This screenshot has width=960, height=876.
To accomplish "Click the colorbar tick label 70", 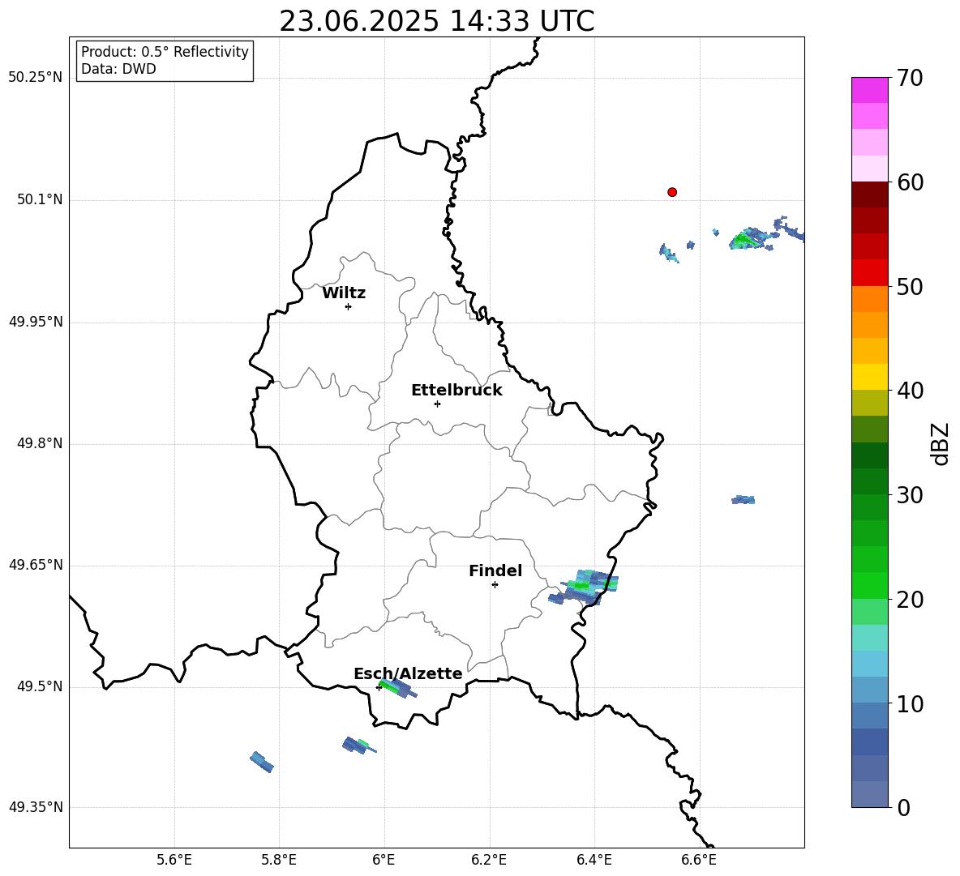I will pyautogui.click(x=910, y=78).
